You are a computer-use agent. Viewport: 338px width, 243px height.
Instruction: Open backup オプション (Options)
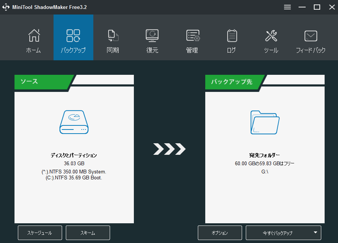point(220,233)
